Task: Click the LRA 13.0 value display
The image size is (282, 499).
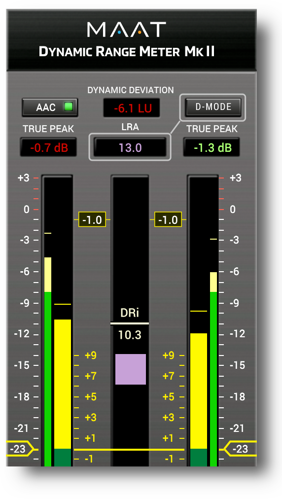Action: [130, 147]
